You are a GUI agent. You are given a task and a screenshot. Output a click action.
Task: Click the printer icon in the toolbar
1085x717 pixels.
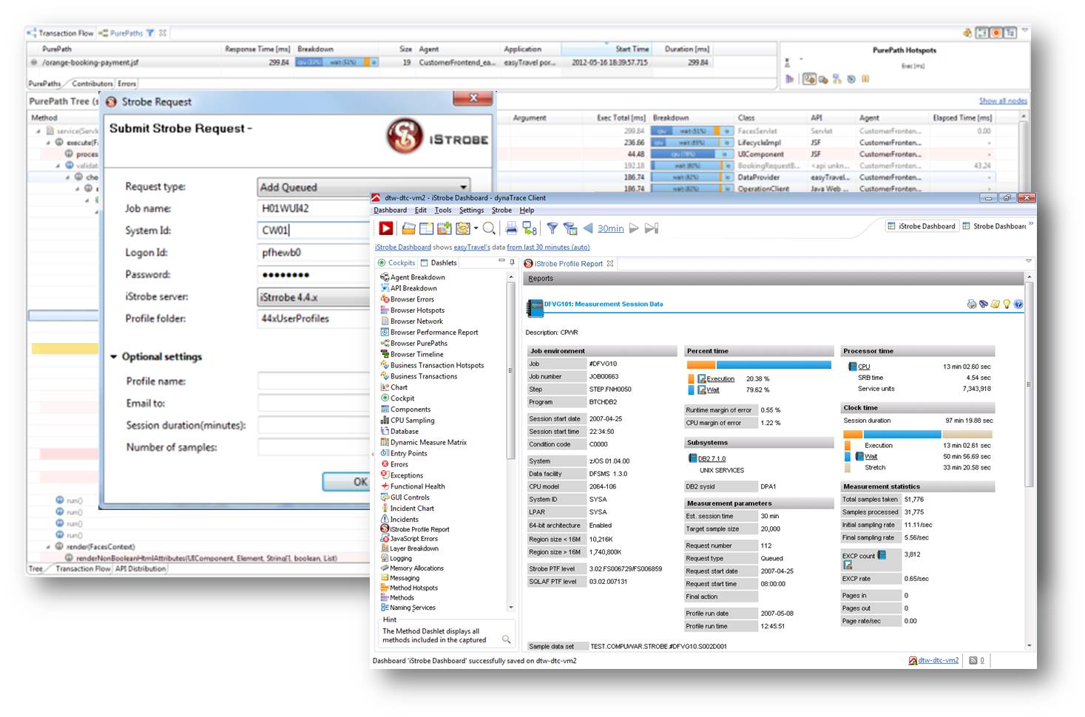(511, 228)
